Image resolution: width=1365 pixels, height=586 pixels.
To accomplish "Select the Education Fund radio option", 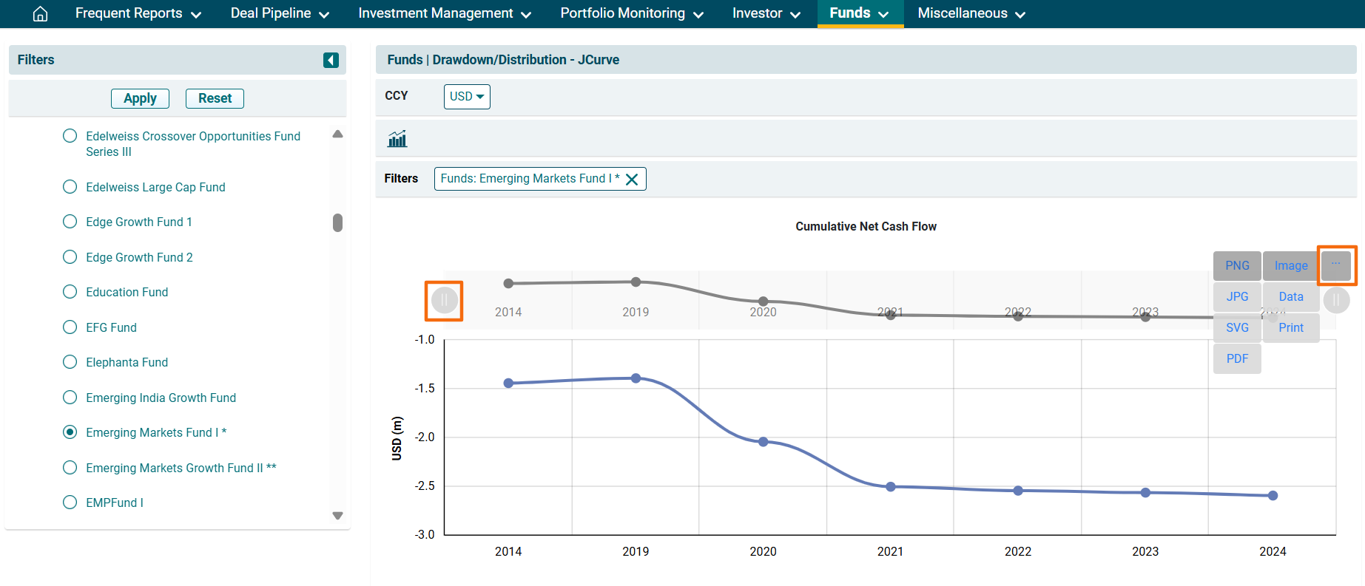I will [70, 292].
